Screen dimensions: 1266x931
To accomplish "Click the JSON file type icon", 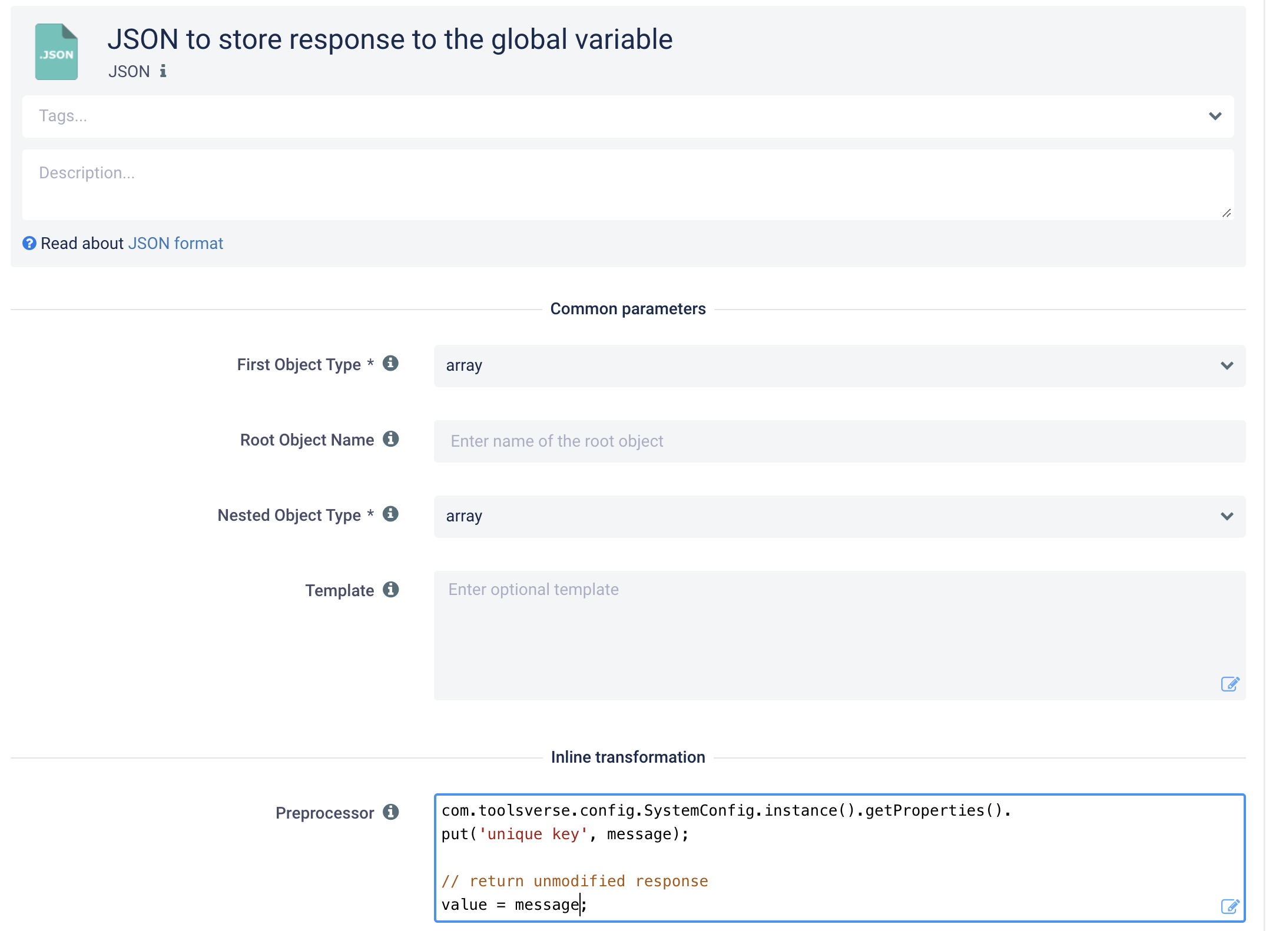I will 57,52.
